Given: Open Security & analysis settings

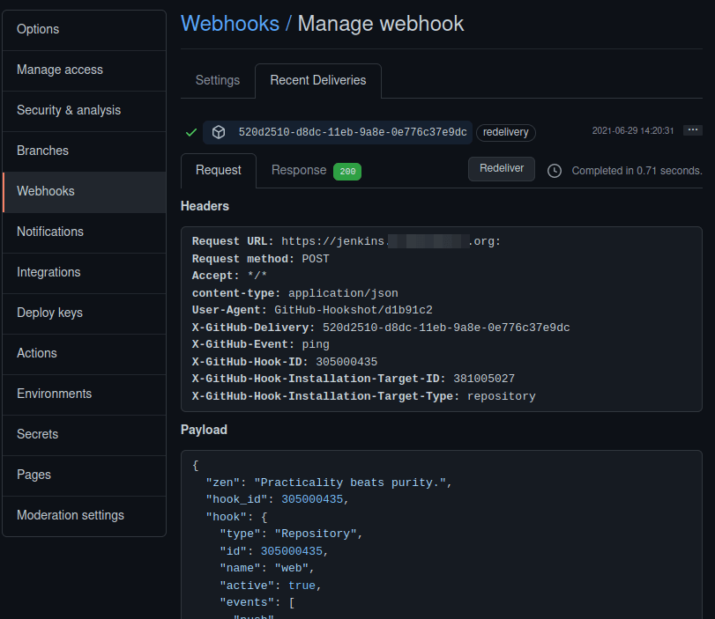Looking at the screenshot, I should (x=68, y=110).
